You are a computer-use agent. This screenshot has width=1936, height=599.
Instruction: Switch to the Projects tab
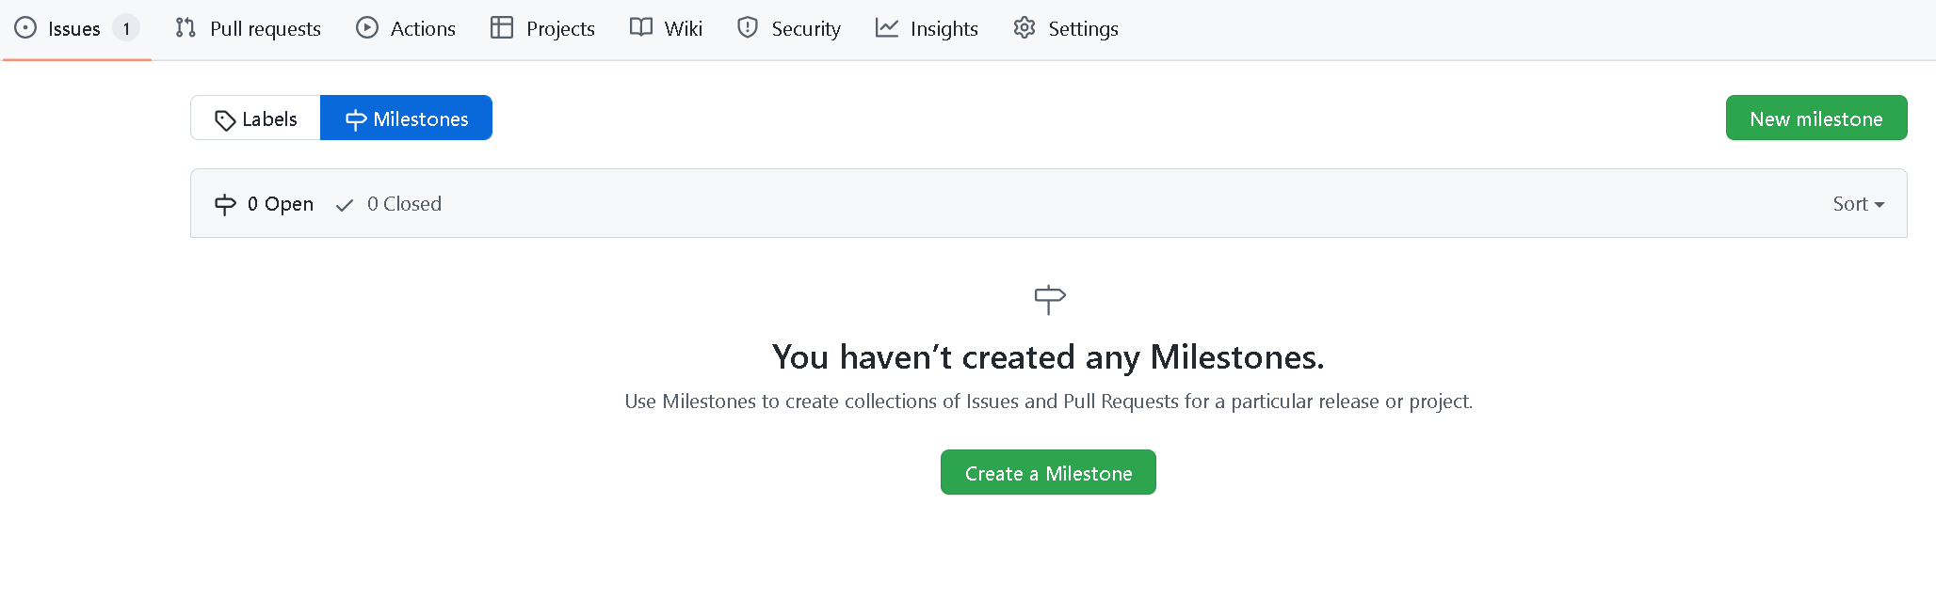(543, 29)
